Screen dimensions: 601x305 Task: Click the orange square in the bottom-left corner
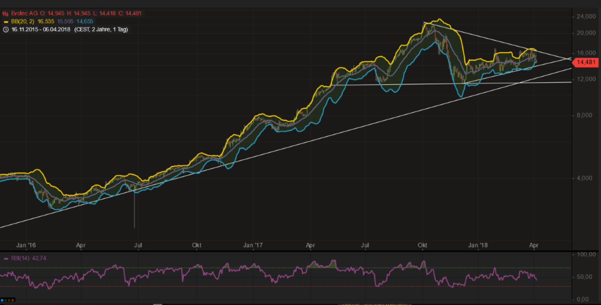(9, 300)
